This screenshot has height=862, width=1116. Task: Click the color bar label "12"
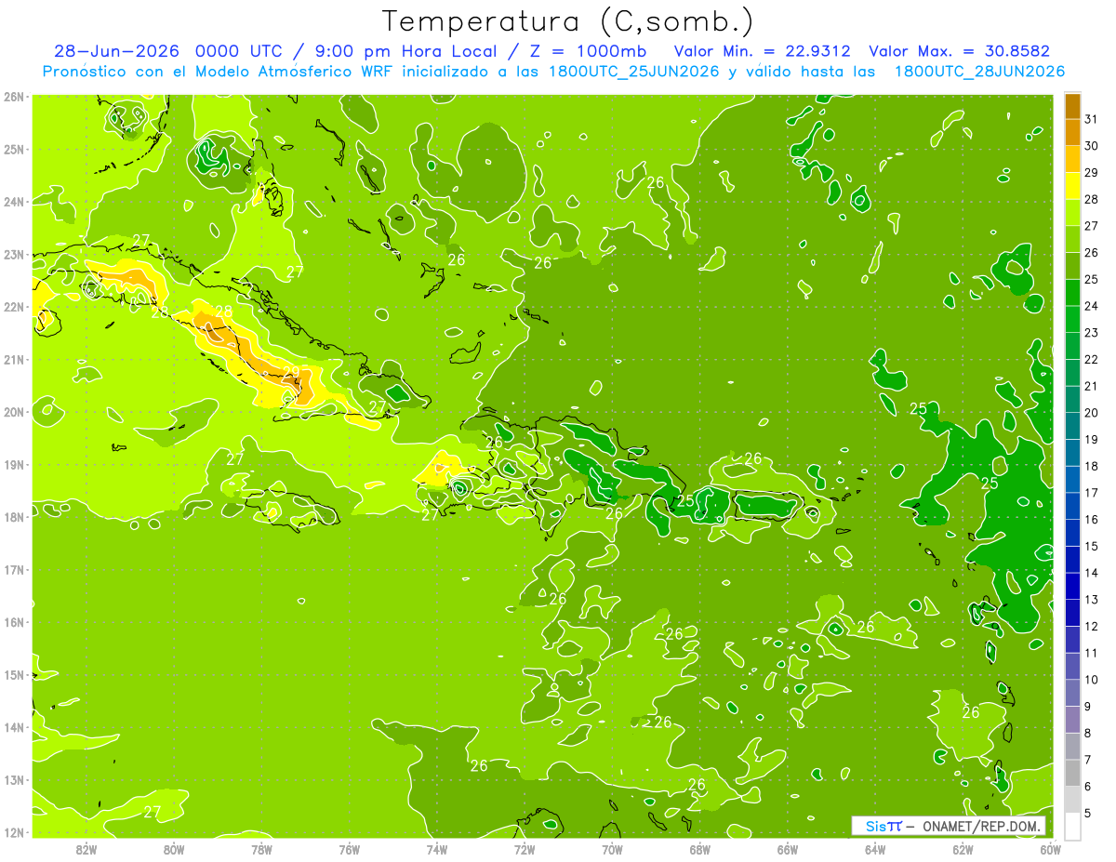[1091, 626]
